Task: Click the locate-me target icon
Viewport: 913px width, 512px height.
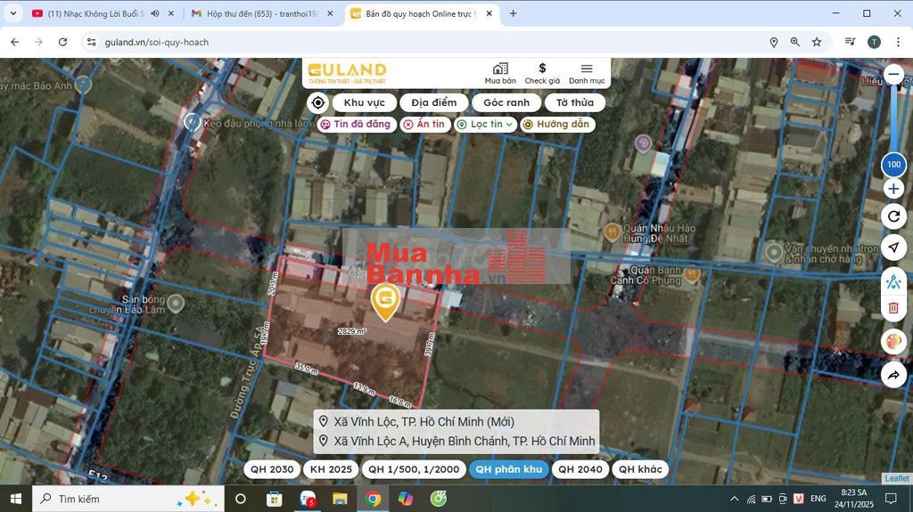Action: click(x=318, y=102)
